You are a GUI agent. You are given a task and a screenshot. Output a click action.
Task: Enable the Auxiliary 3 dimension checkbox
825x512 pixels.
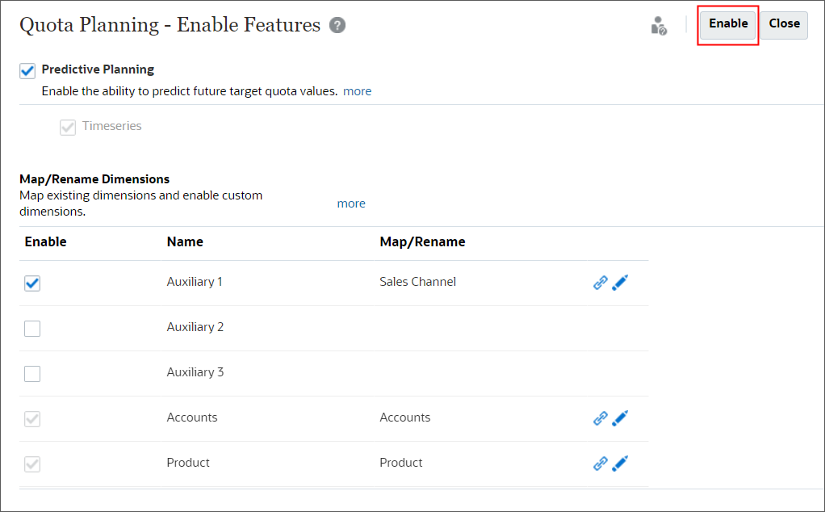[x=32, y=373]
